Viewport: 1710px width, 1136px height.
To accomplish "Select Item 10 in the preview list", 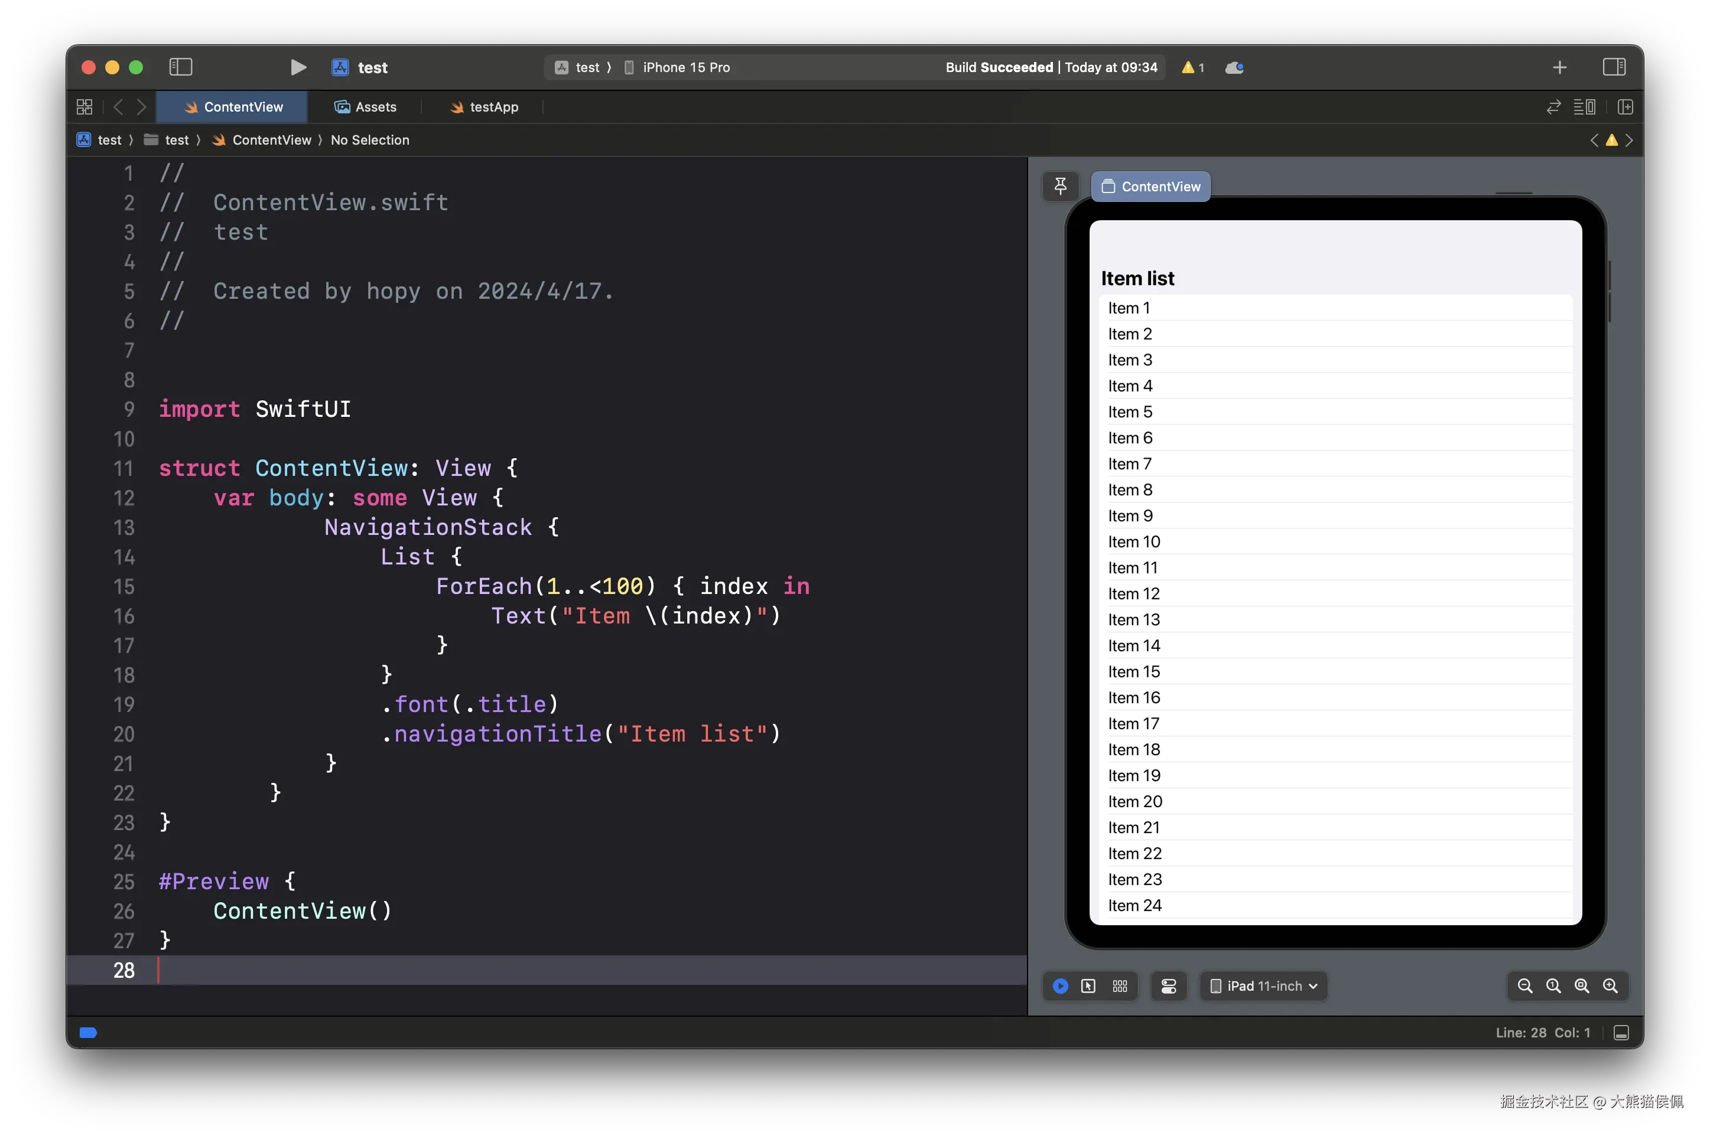I will 1134,542.
